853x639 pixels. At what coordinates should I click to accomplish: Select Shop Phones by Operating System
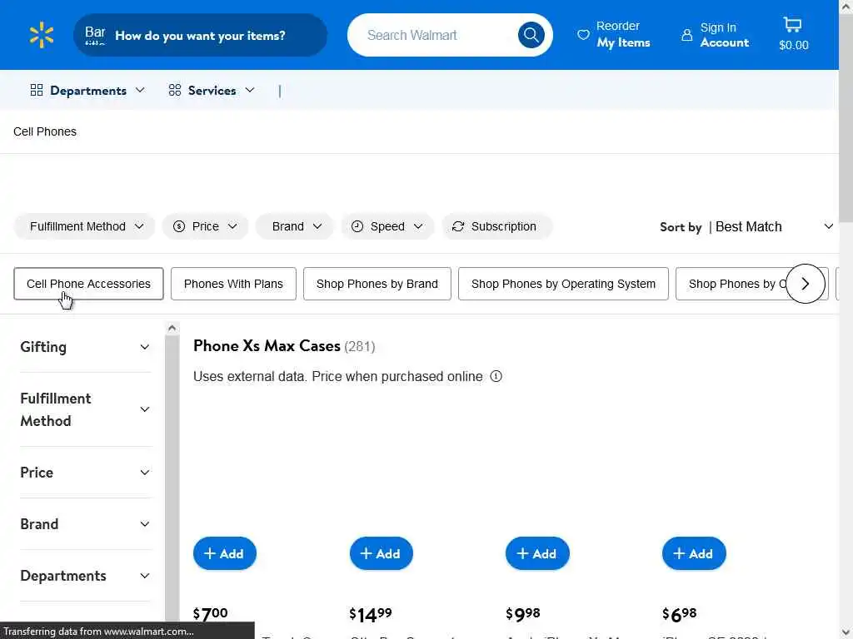pos(563,284)
